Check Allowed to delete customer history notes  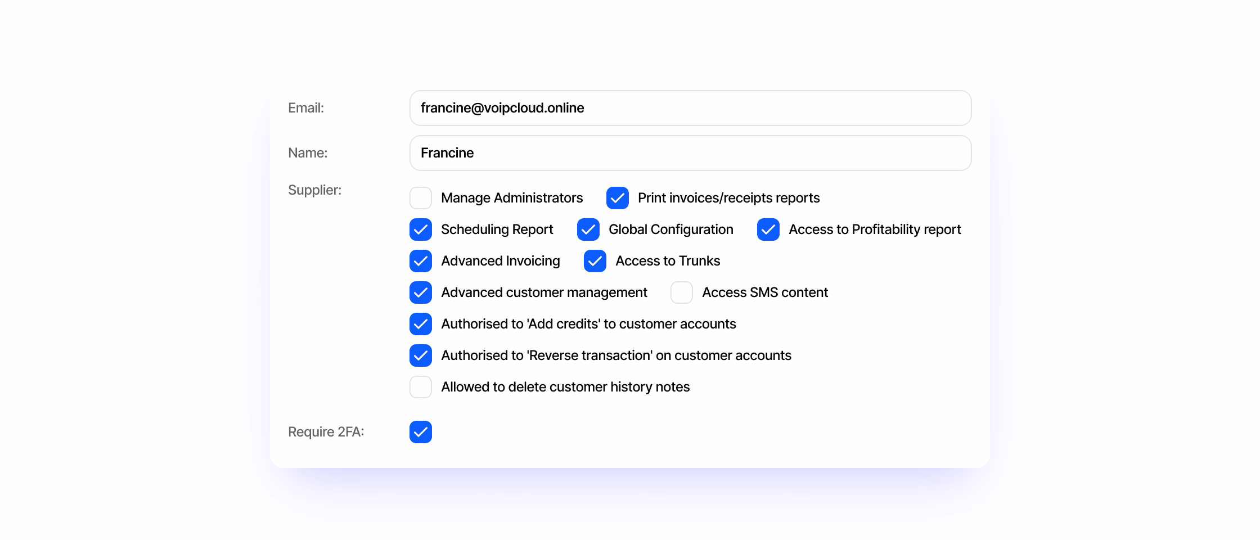(421, 387)
